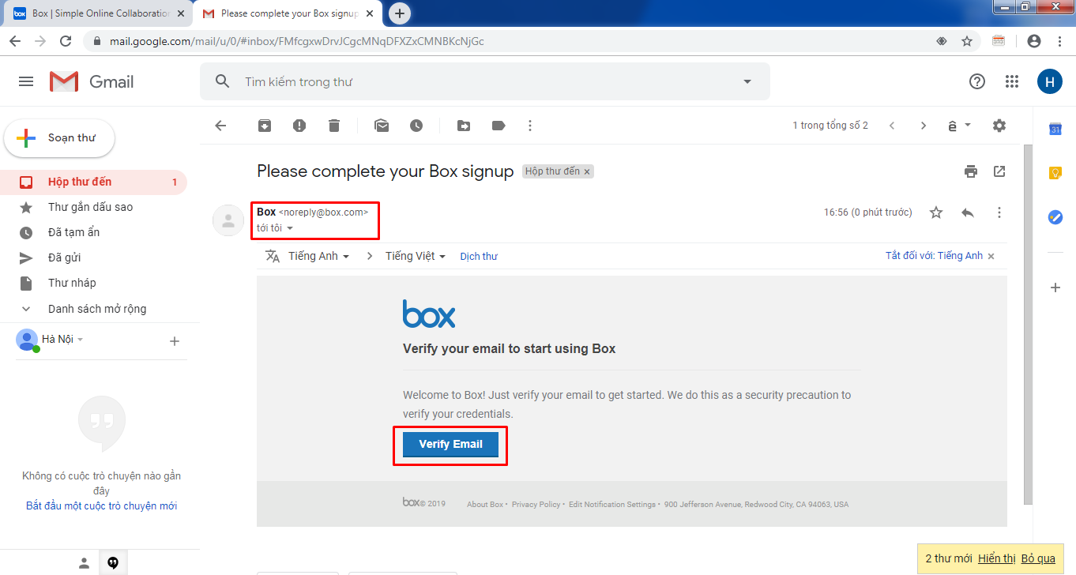This screenshot has height=575, width=1076.
Task: Switch to Hangouts contacts tab
Action: click(84, 562)
